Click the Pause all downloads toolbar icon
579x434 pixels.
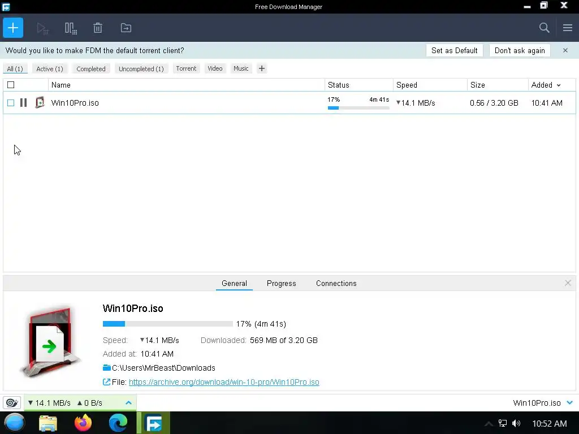click(71, 28)
